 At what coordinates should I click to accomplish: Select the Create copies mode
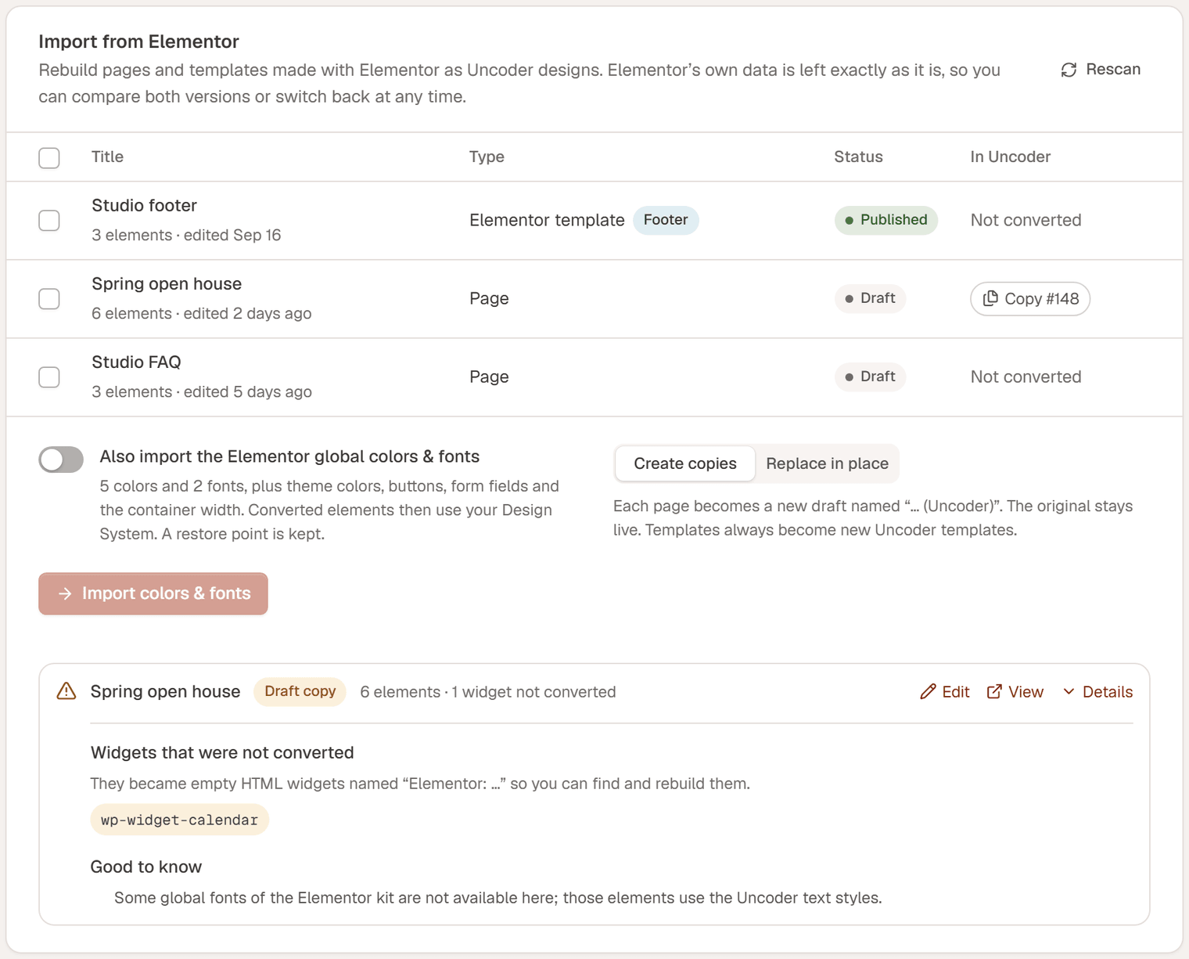coord(685,463)
